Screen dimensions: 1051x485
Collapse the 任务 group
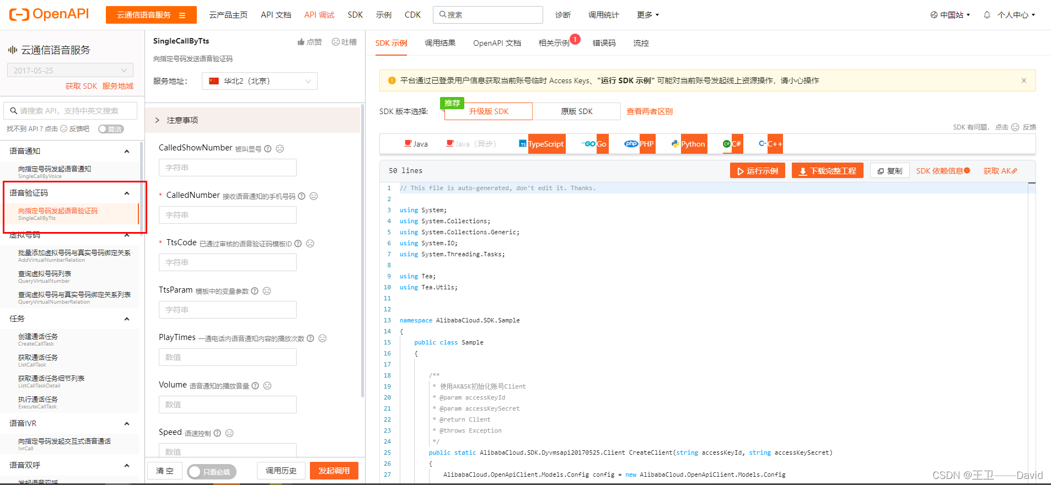[x=127, y=319]
